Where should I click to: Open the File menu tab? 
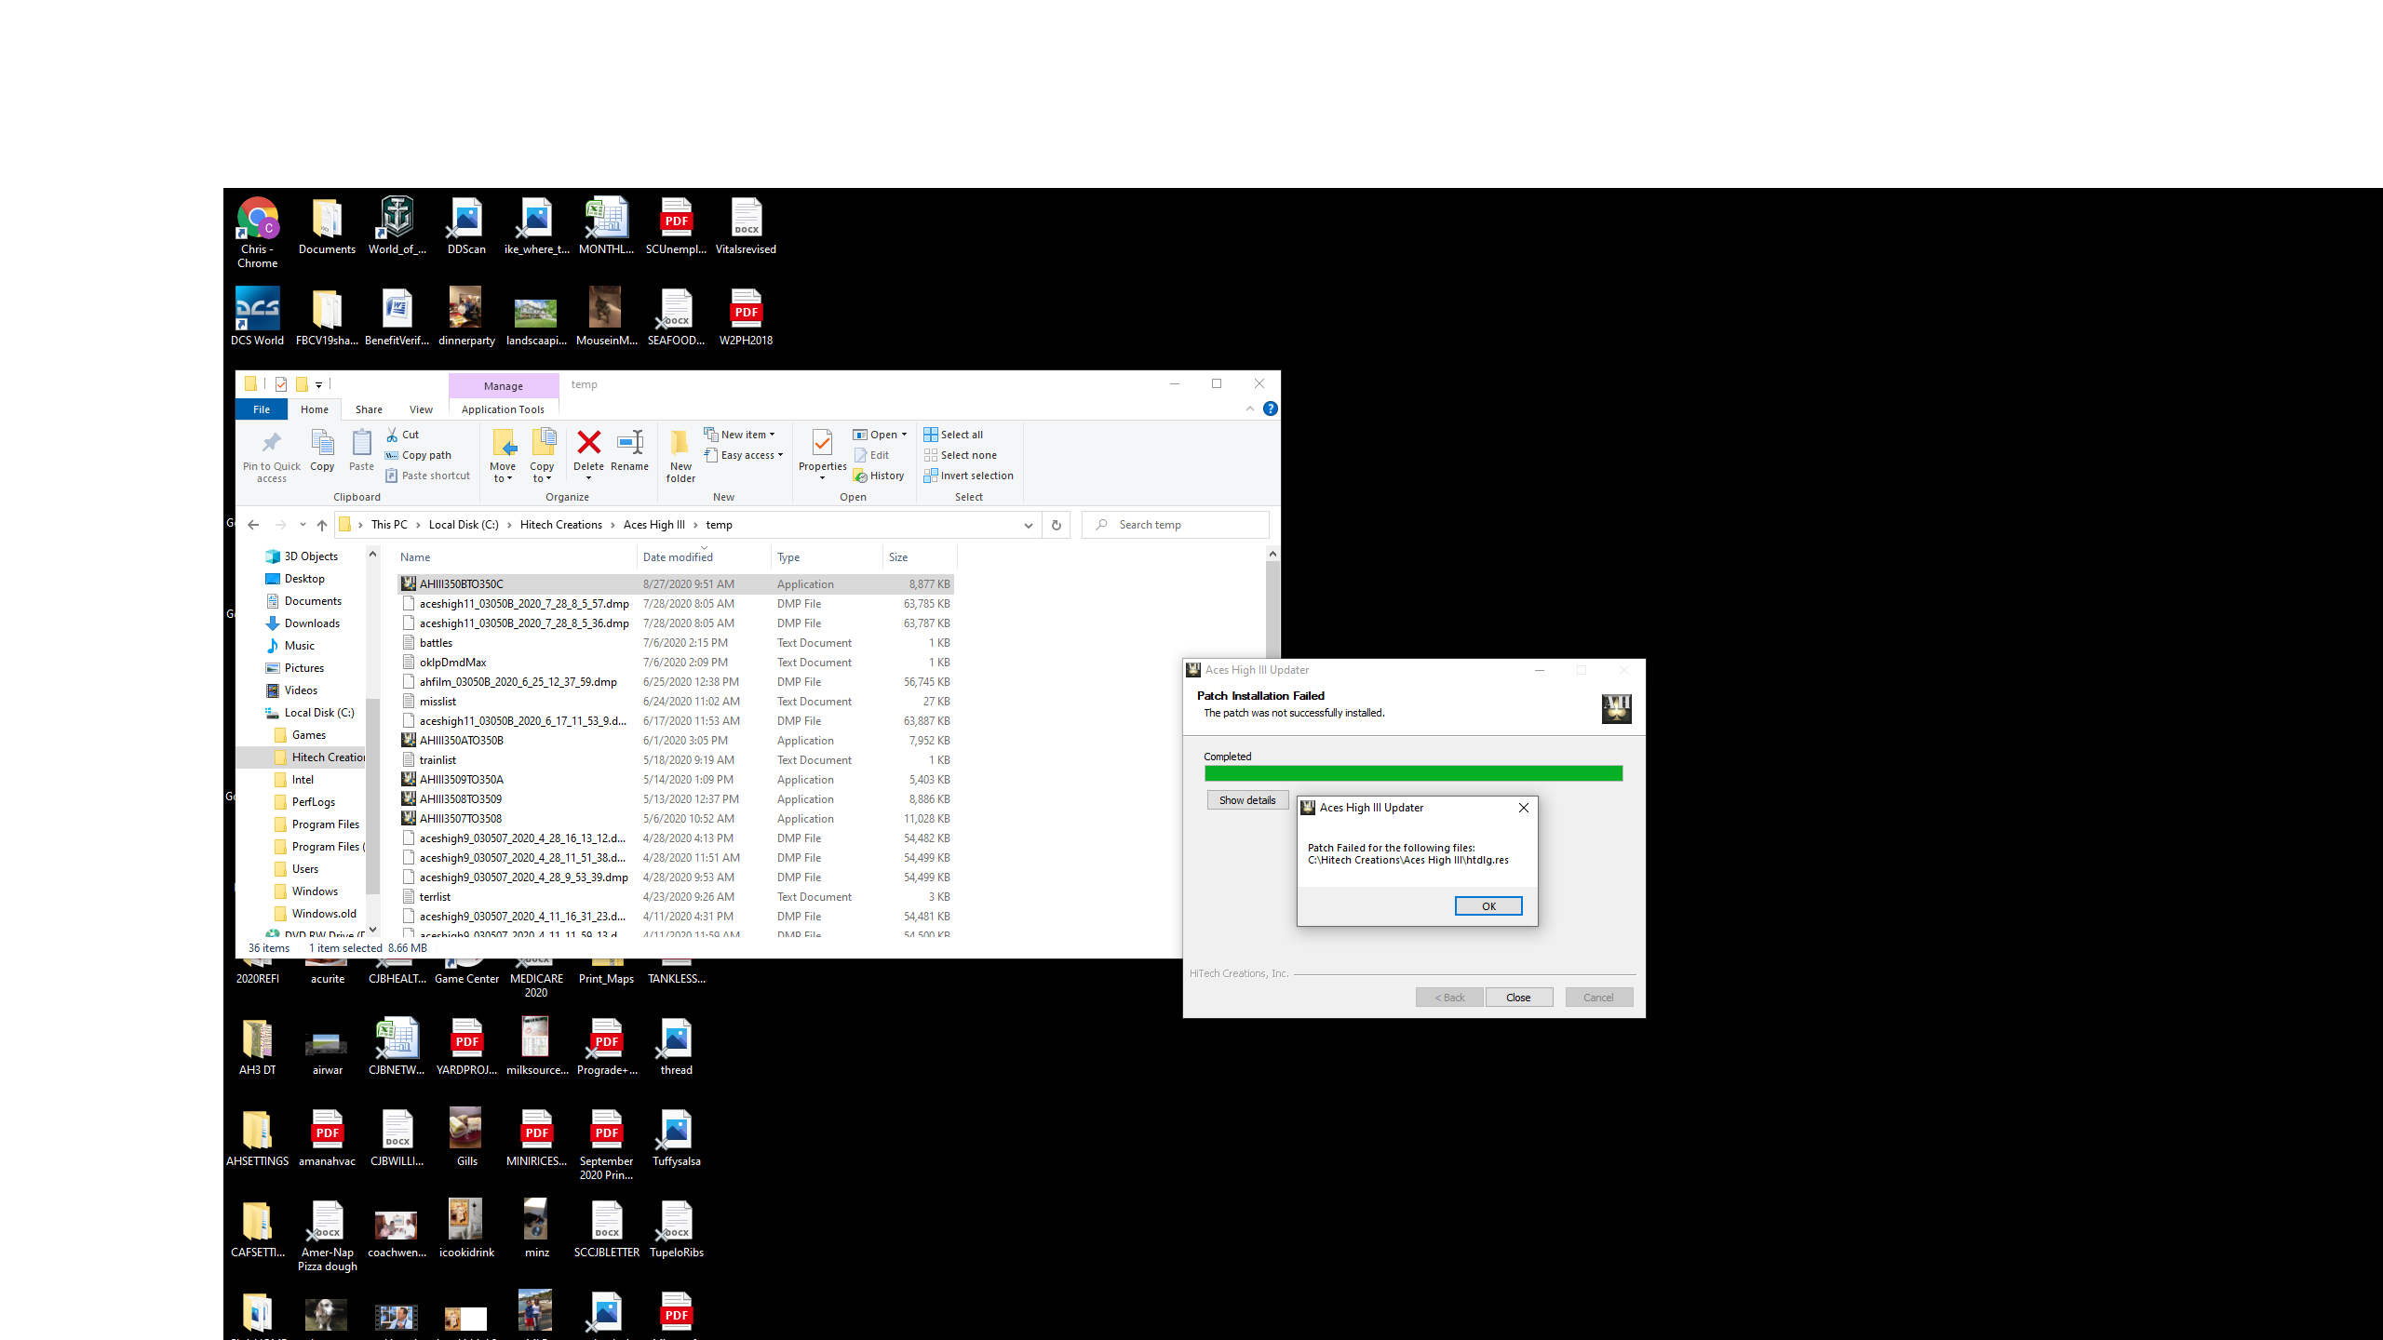pos(262,409)
